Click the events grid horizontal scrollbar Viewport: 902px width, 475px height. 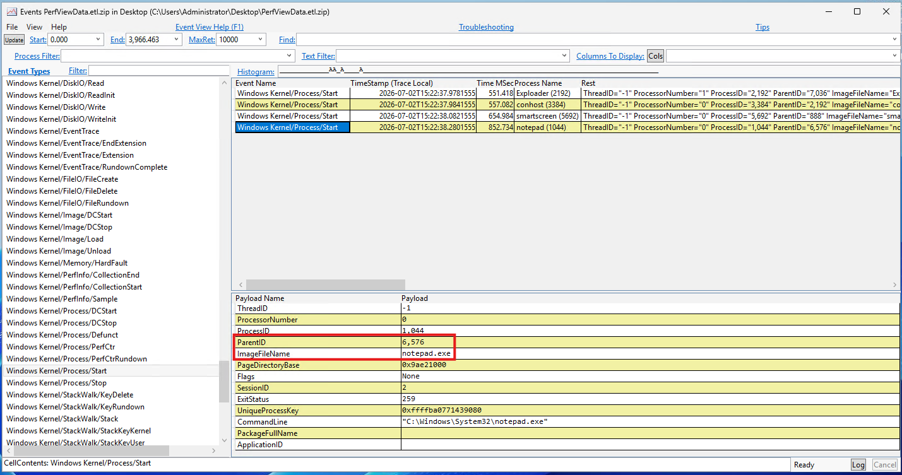point(326,285)
